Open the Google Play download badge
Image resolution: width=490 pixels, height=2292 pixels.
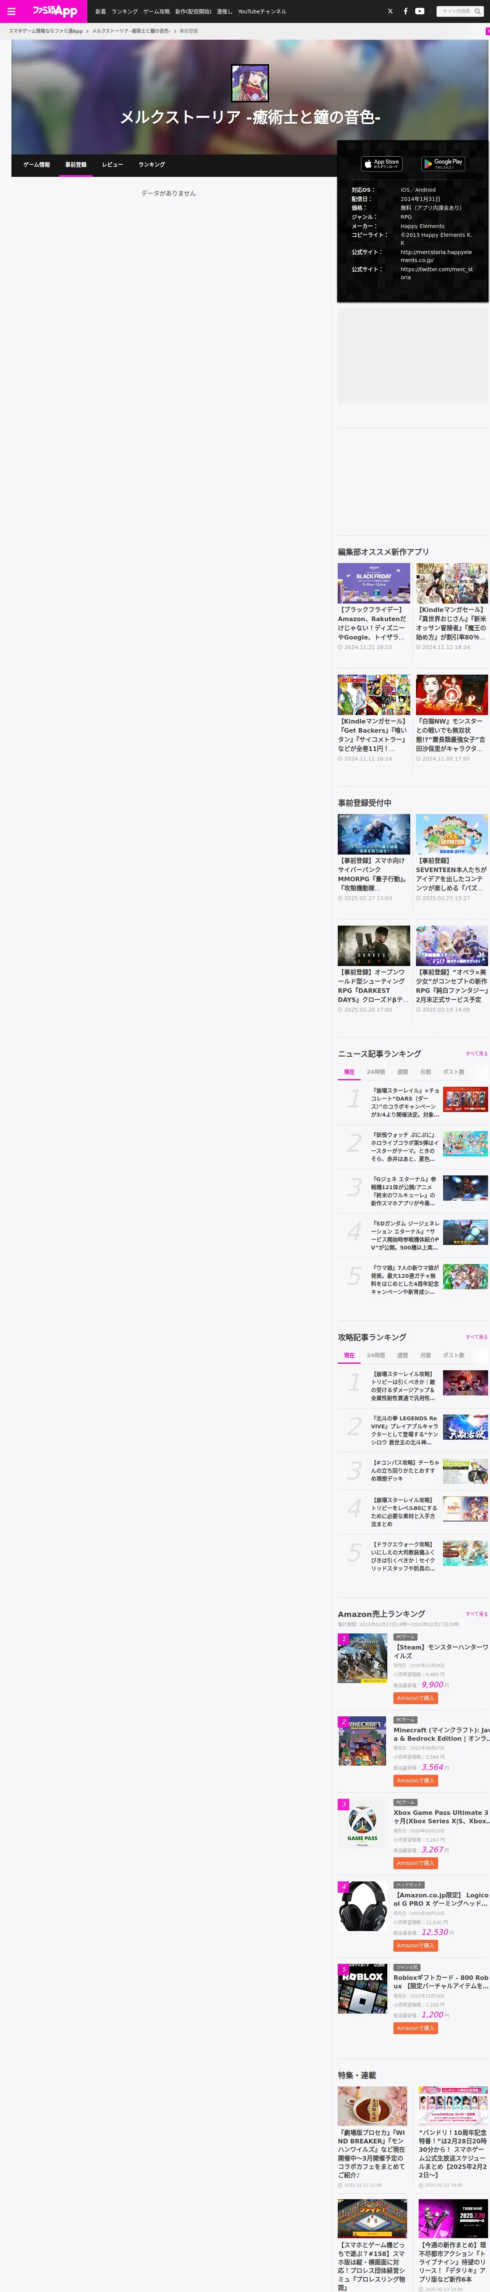(443, 164)
